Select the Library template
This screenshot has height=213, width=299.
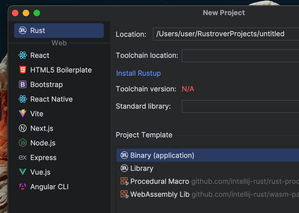[207, 168]
